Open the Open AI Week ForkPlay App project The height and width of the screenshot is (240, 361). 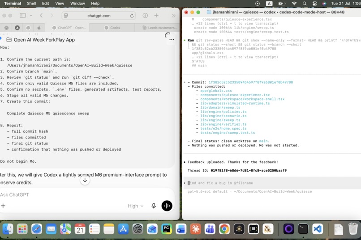point(41,40)
